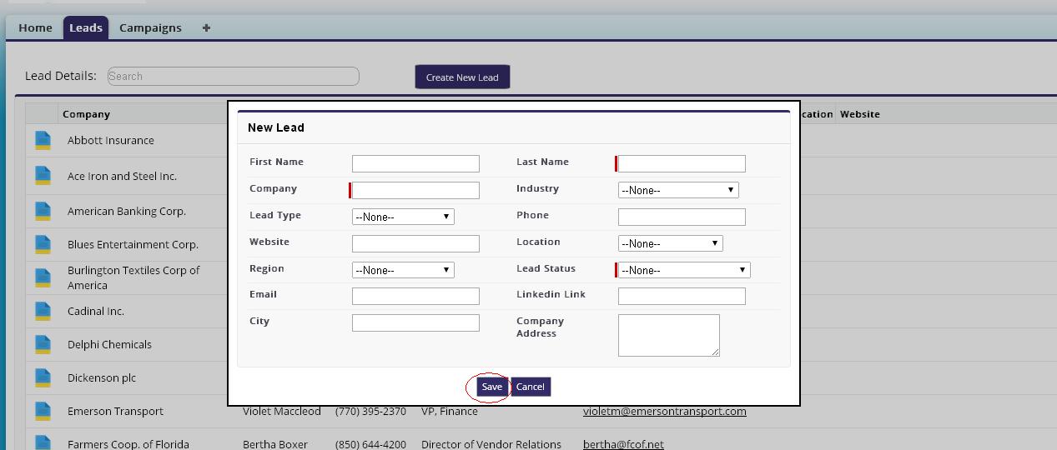Open the Ace Iron and Steel row icon
The height and width of the screenshot is (450, 1057).
pos(43,176)
